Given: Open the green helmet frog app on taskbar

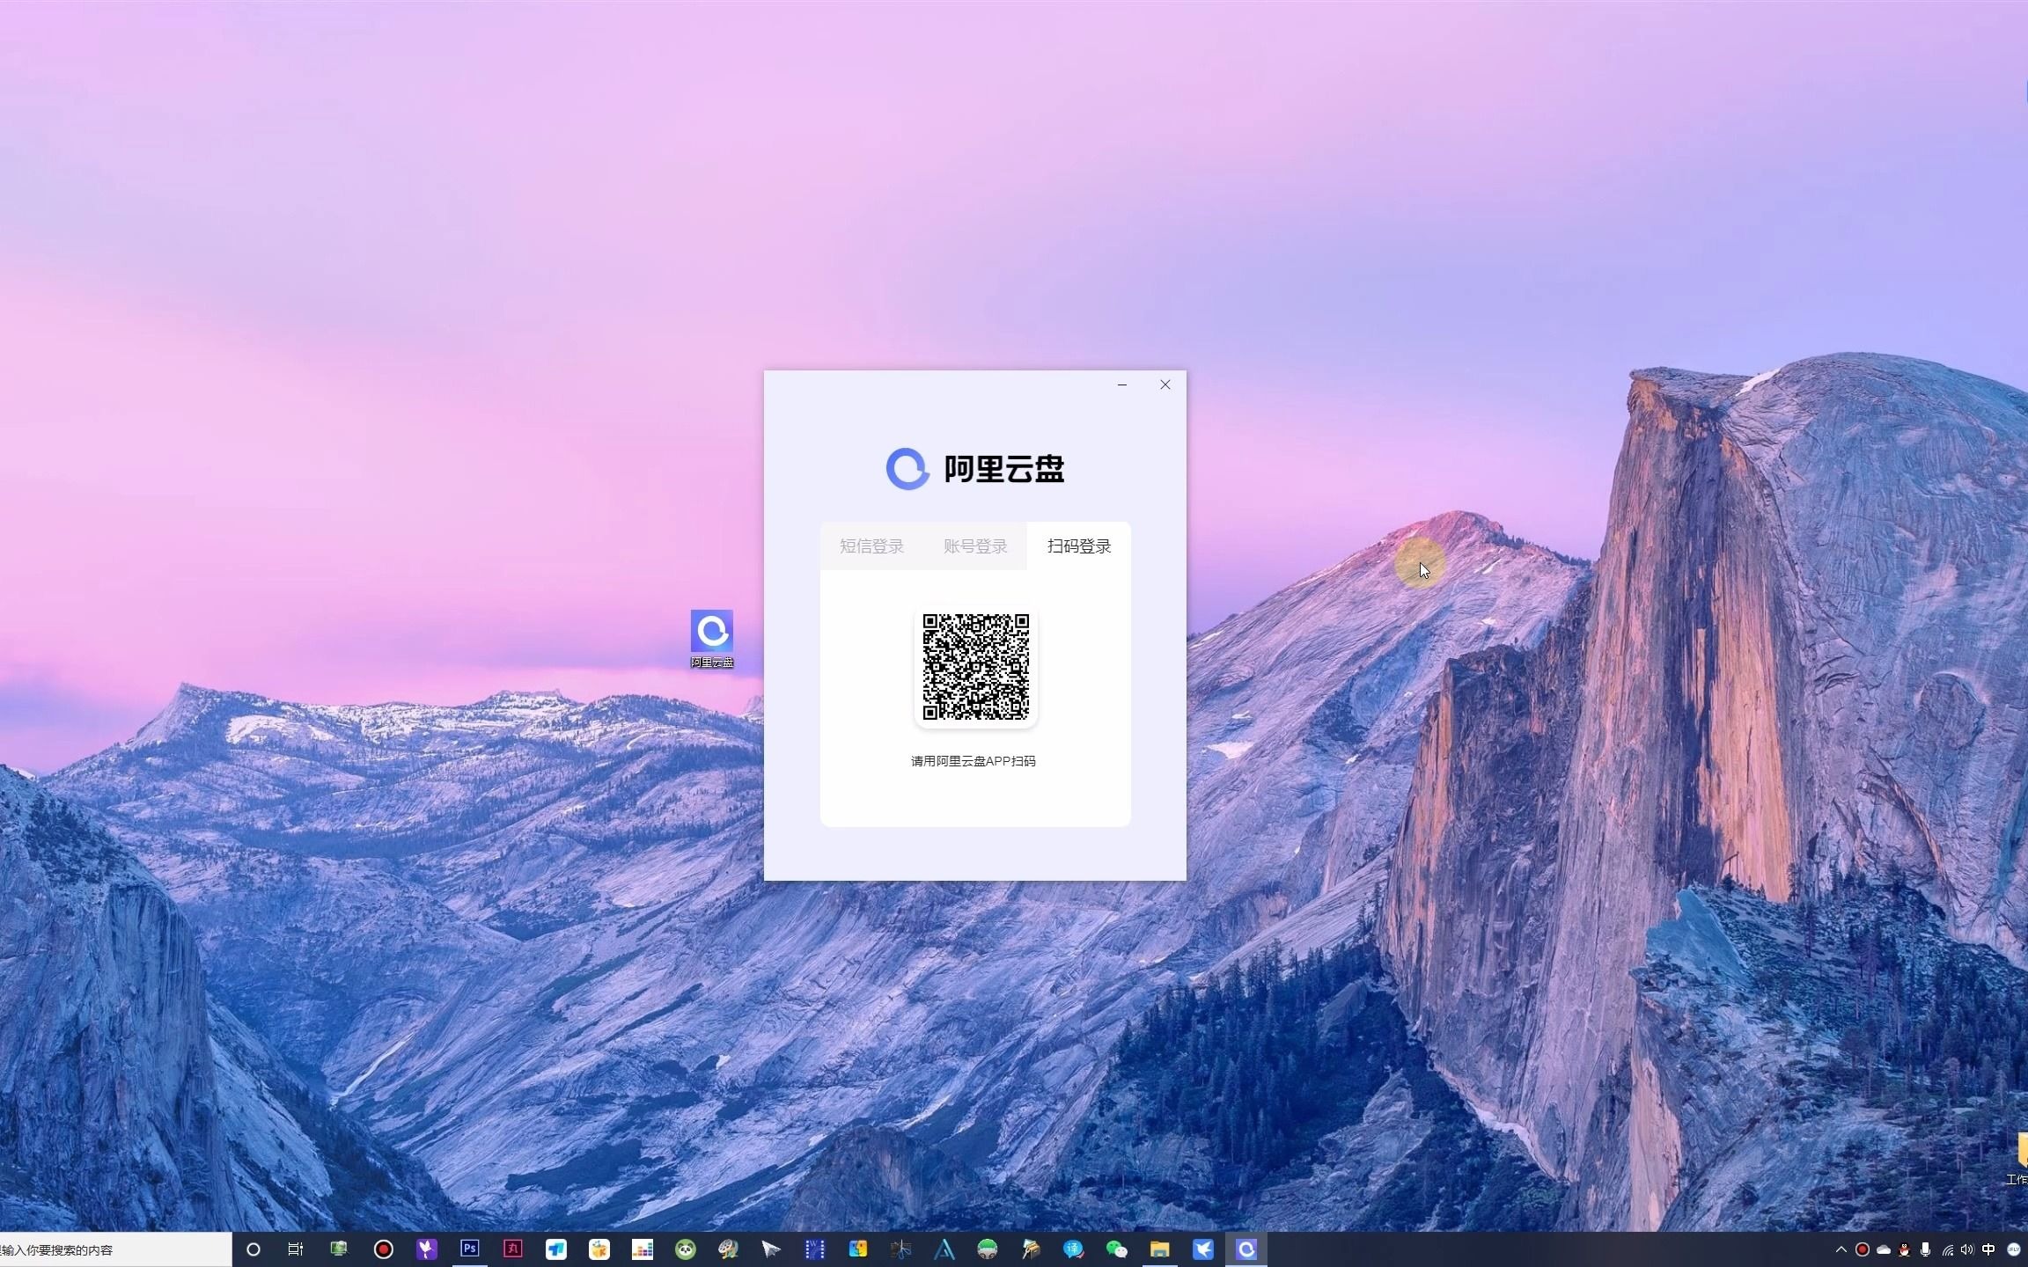Looking at the screenshot, I should (988, 1249).
